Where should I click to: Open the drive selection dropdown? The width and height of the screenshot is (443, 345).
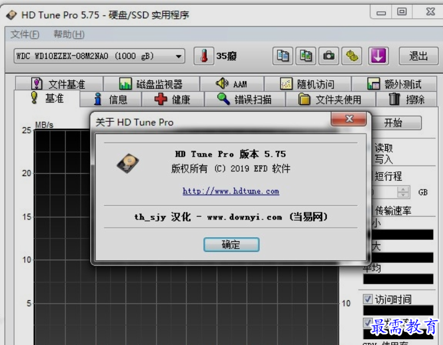pos(99,56)
